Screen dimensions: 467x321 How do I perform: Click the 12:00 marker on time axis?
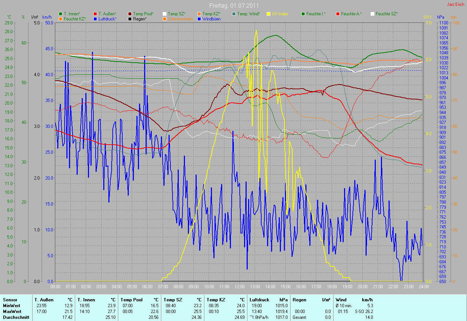tap(239, 287)
